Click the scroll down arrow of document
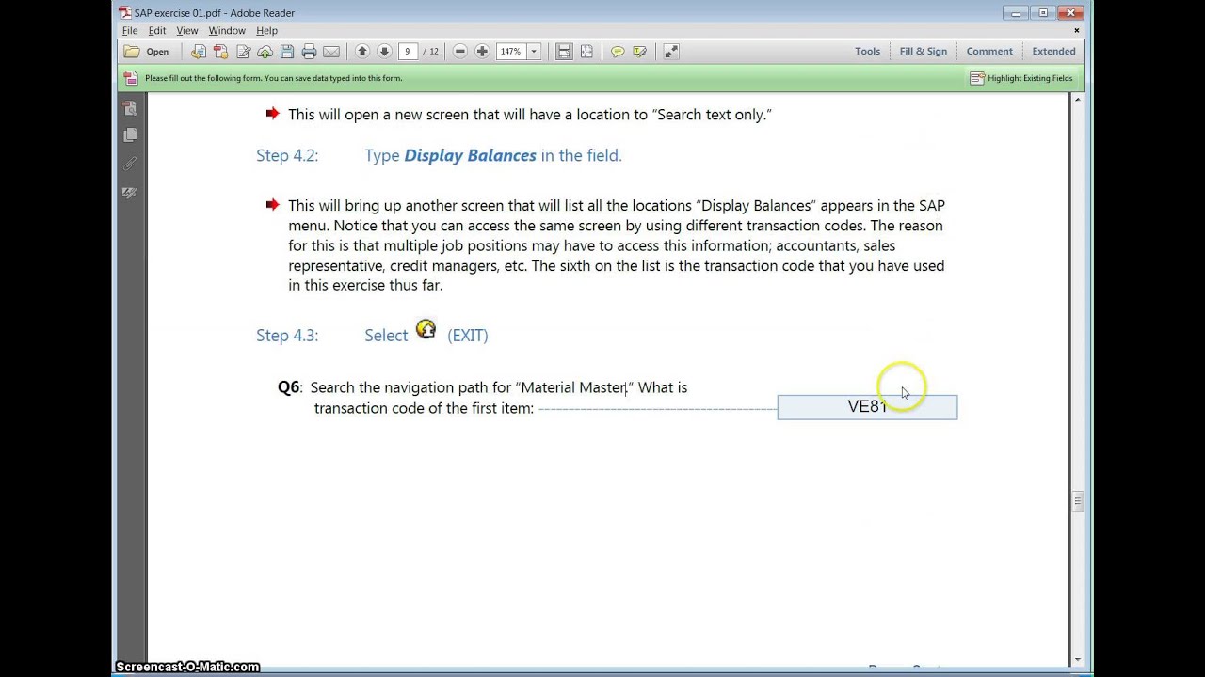 point(1078,660)
